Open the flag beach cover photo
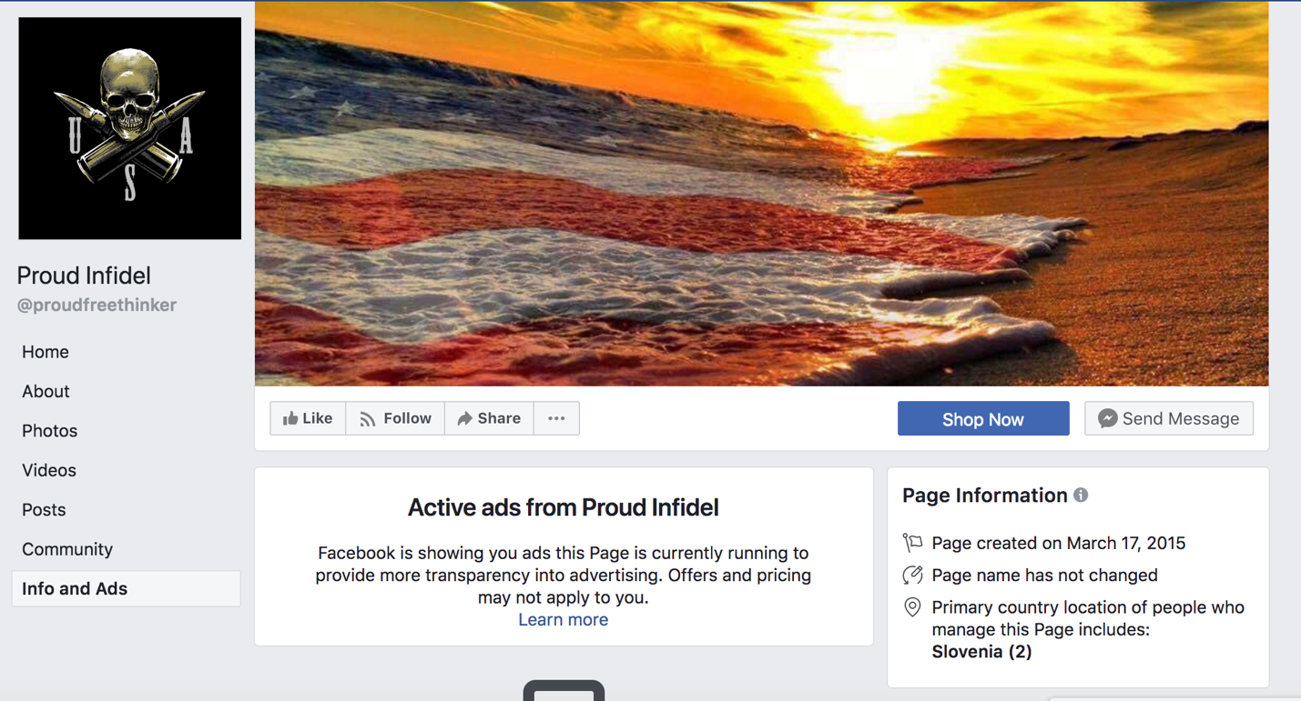Screen dimensions: 1301x701 (x=761, y=194)
